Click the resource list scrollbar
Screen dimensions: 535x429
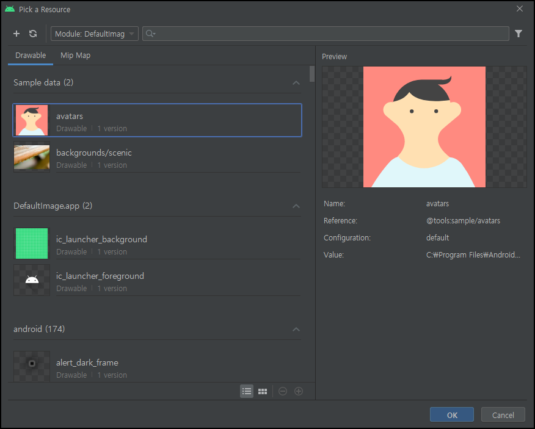[x=312, y=74]
